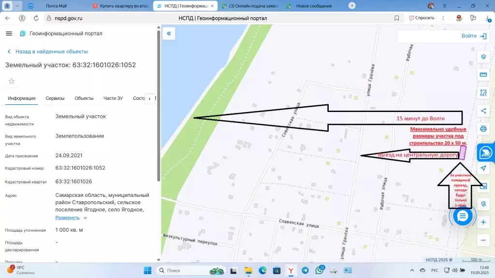Select the ruler measurement tool
Viewport: 495px width, 278px height.
[483, 75]
